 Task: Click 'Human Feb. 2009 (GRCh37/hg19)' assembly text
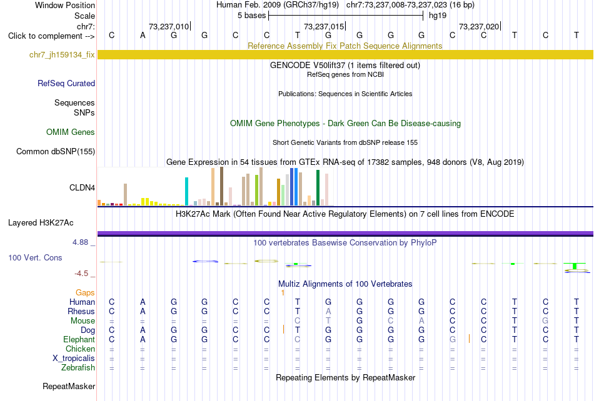click(277, 5)
